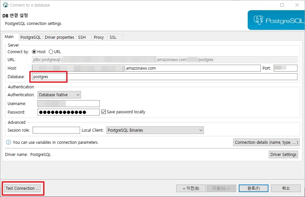Open the Driver properties tab
Image resolution: width=305 pixels, height=197 pixels.
tap(59, 37)
